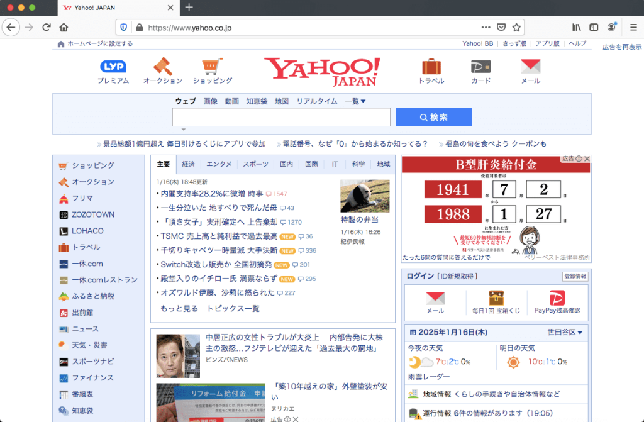Open the 一覧 search category dropdown
Screen dimensions: 644x422
pos(355,101)
